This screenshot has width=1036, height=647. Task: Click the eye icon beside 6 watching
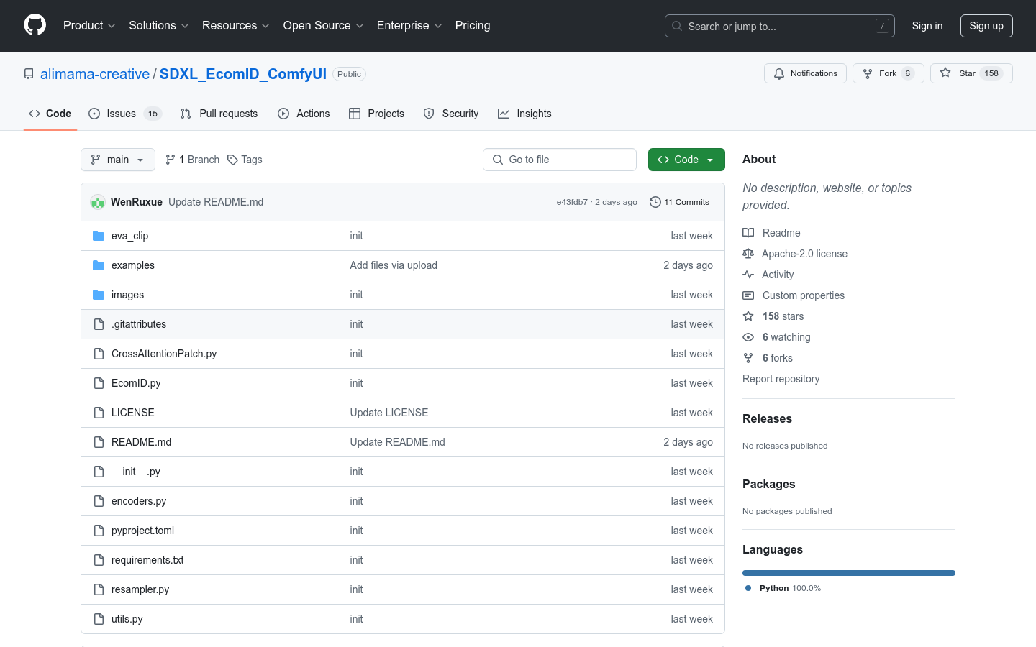click(x=748, y=337)
